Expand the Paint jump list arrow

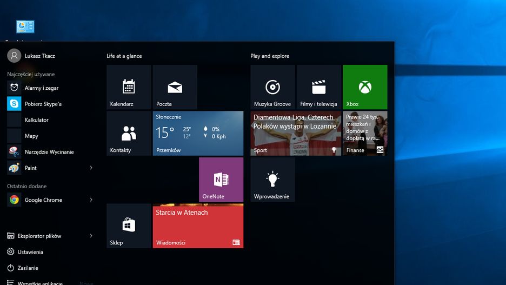coord(91,168)
